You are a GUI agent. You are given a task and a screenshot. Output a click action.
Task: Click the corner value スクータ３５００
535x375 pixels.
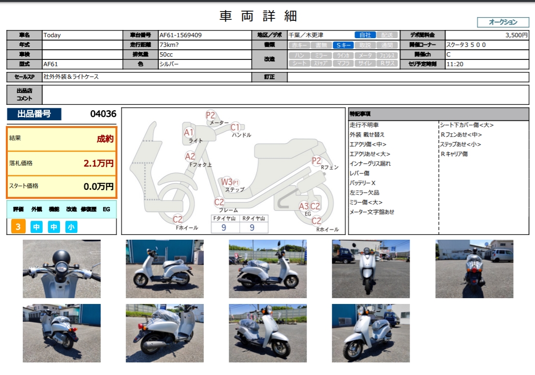(466, 44)
